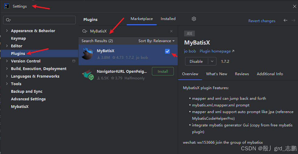This screenshot has height=154, width=298.
Task: Click the JEE category tag
Action: click(x=189, y=33)
